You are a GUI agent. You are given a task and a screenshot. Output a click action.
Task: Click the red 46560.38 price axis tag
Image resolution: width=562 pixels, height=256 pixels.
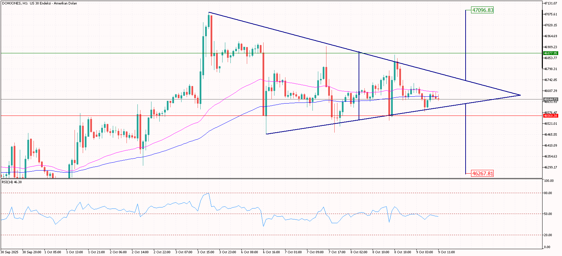tap(550, 116)
